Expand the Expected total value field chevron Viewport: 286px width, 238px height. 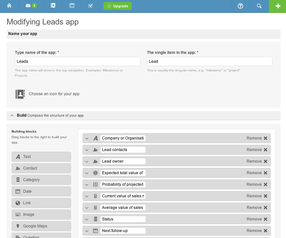pos(87,173)
